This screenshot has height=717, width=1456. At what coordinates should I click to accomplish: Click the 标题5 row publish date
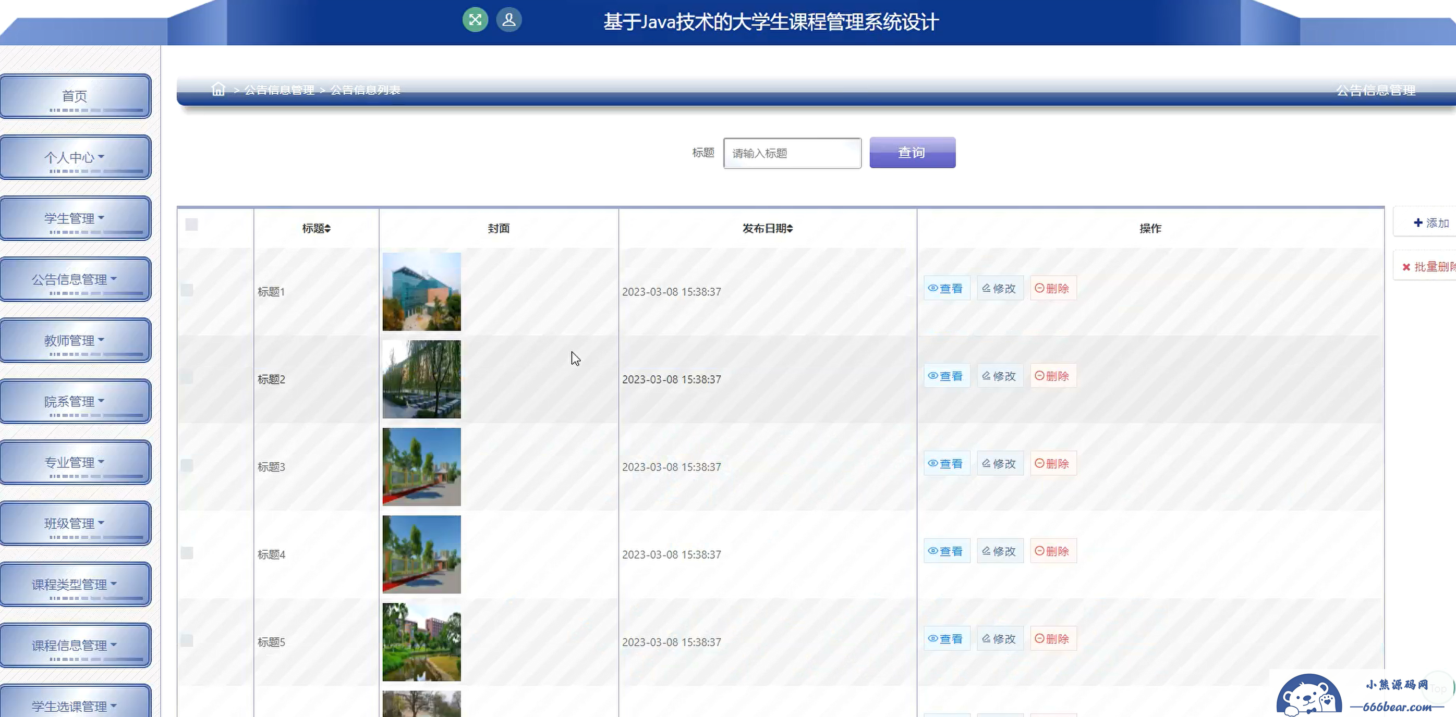click(672, 642)
